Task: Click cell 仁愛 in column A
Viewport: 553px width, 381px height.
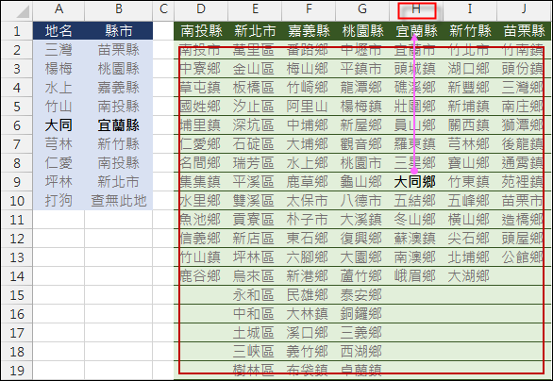Action: click(x=59, y=163)
